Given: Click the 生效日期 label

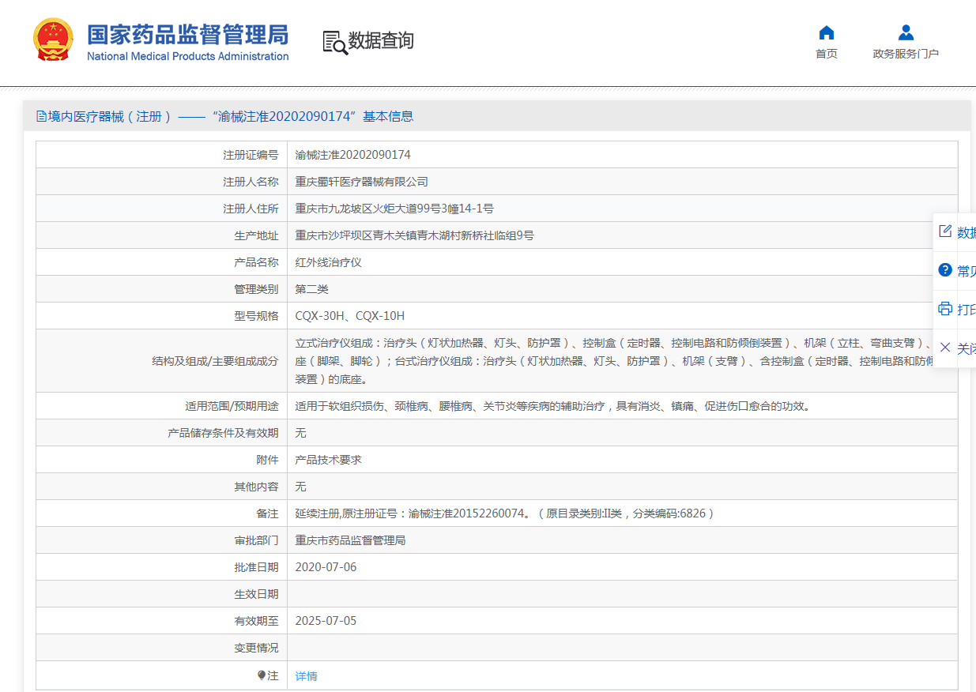Looking at the screenshot, I should [256, 594].
